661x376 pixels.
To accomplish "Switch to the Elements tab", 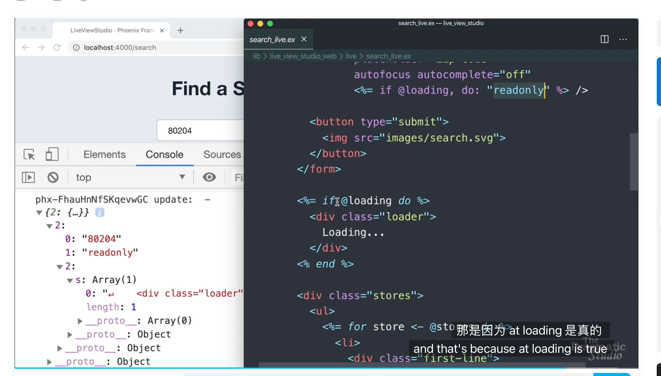I will [104, 154].
